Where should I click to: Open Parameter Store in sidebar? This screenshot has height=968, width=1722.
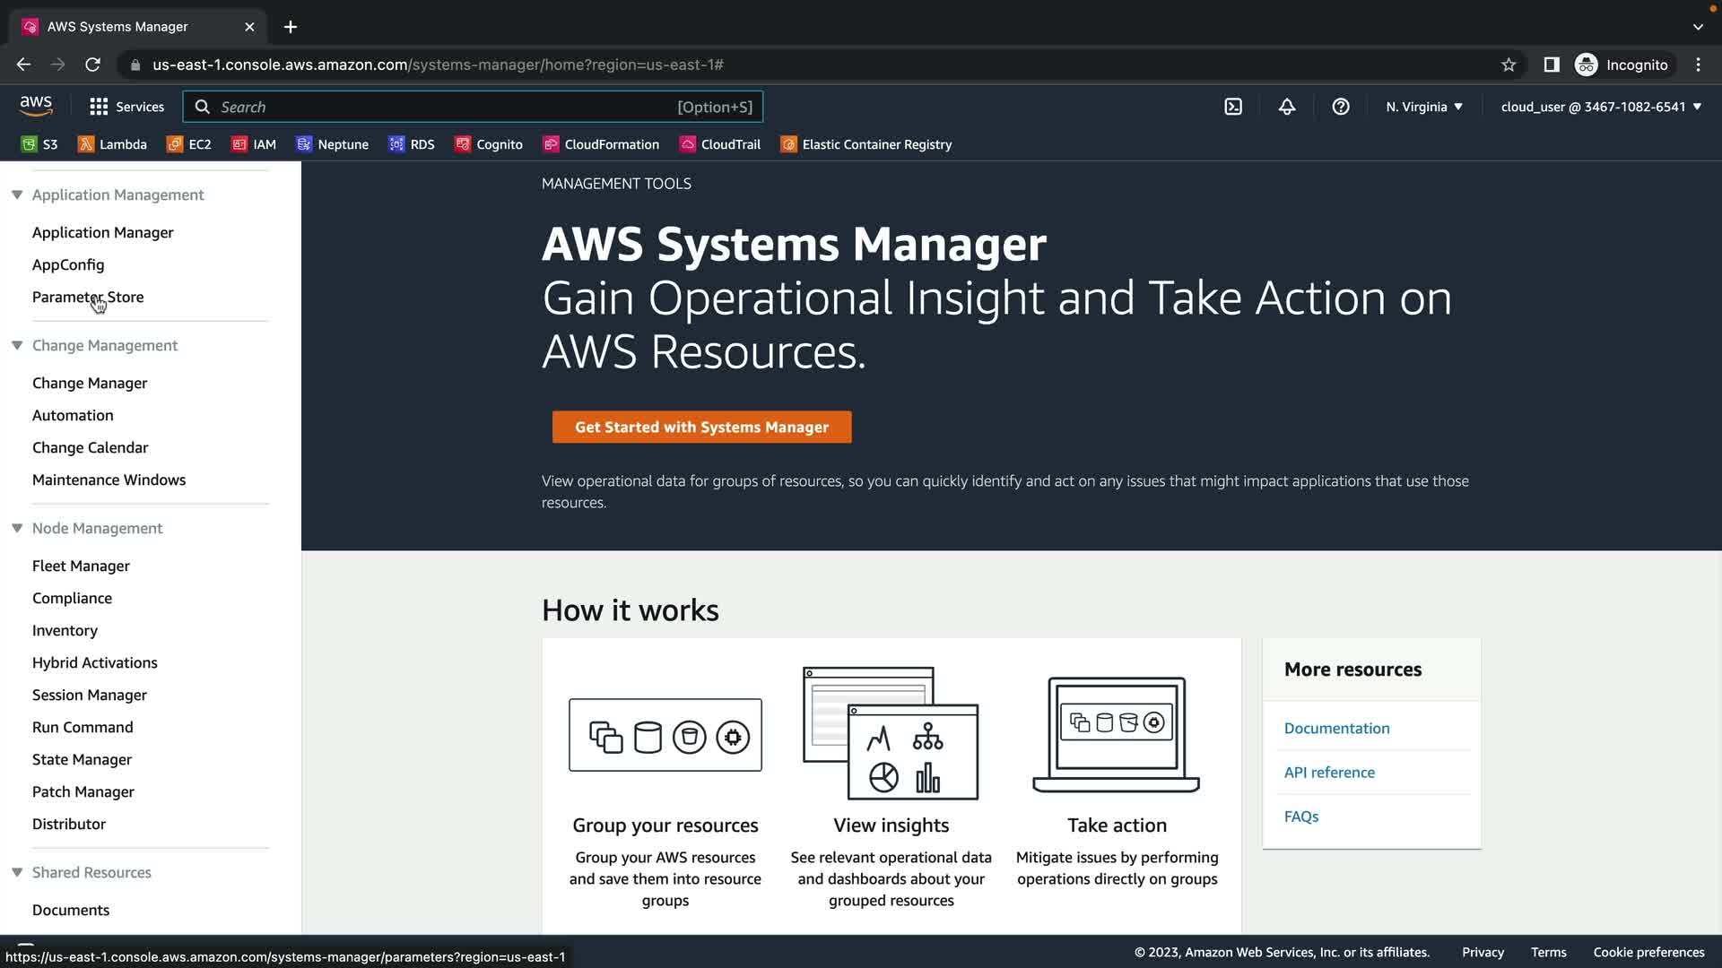pyautogui.click(x=88, y=297)
